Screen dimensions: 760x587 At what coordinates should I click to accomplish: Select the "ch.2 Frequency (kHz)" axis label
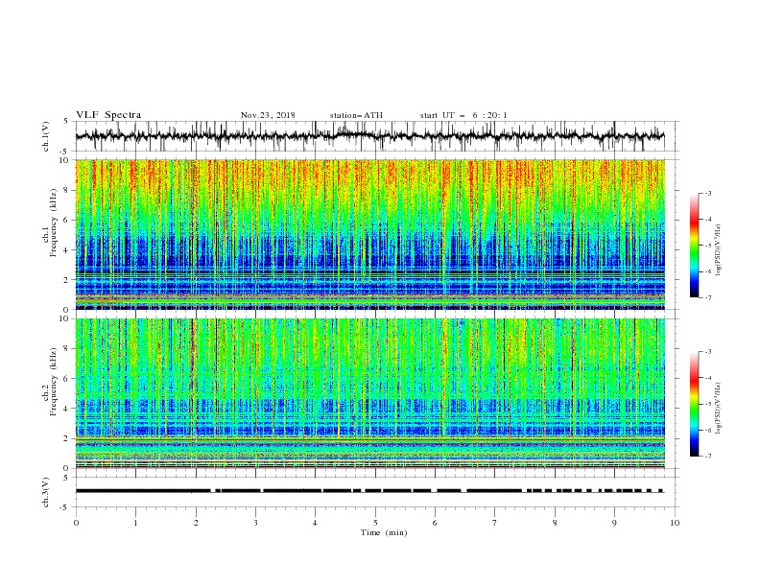point(50,382)
